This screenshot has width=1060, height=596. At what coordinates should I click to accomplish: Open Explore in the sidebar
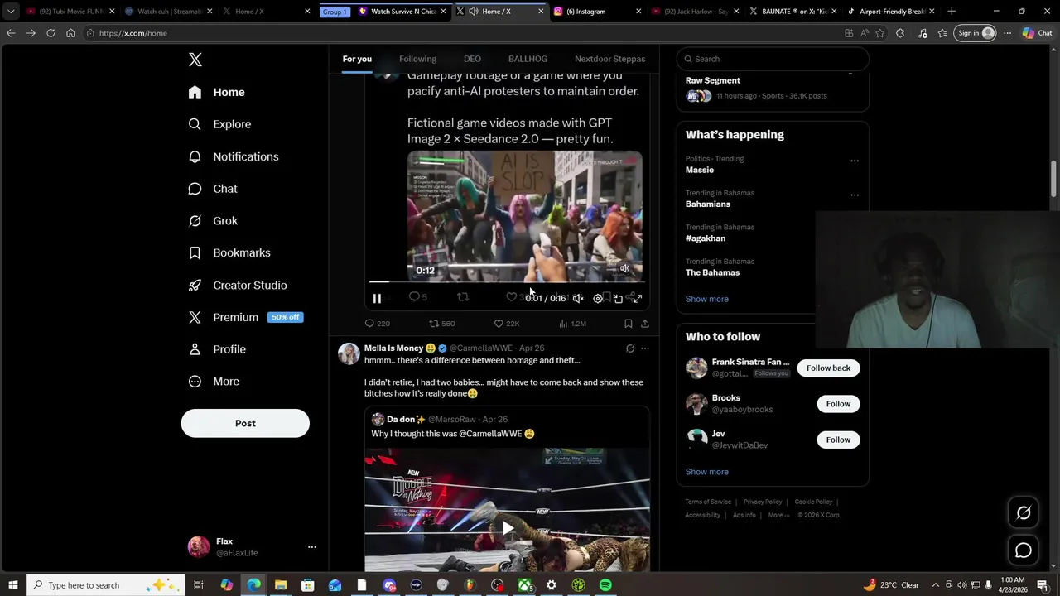(x=219, y=124)
